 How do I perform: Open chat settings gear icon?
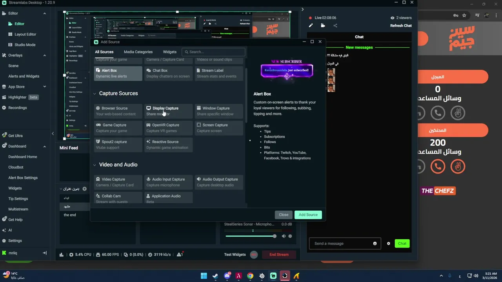coord(389,244)
